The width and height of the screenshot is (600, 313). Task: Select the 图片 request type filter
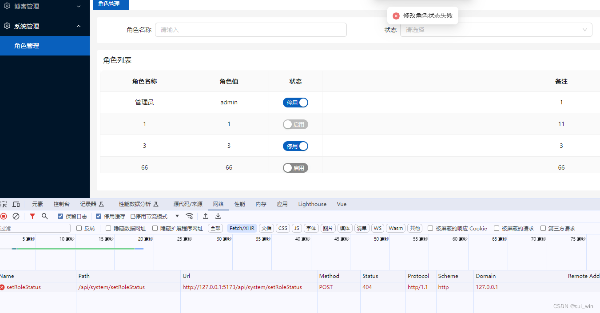pyautogui.click(x=328, y=228)
